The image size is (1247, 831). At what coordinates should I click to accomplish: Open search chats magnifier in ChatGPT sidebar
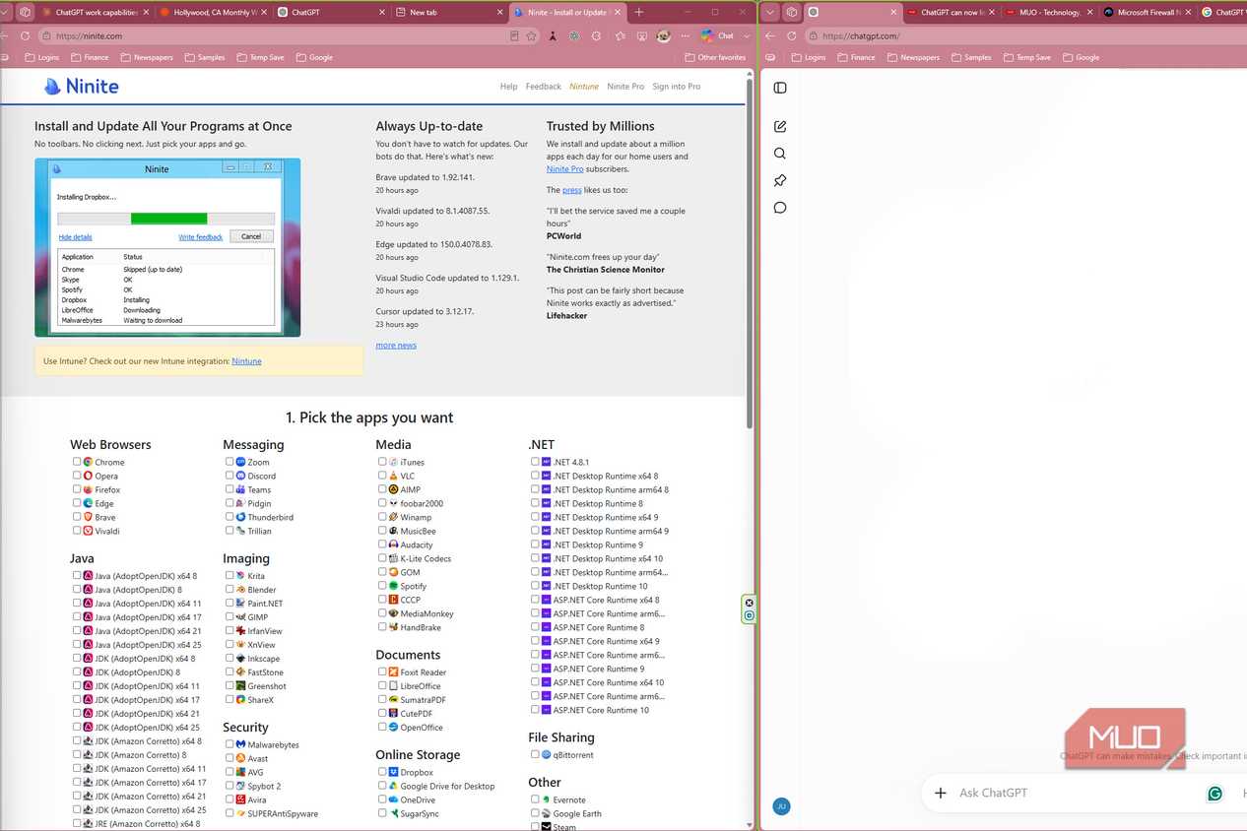point(780,154)
